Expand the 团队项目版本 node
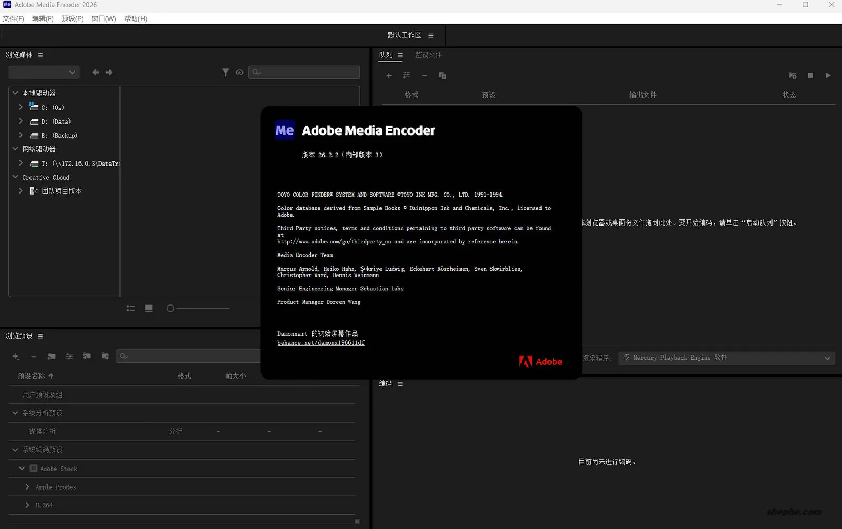 tap(21, 191)
